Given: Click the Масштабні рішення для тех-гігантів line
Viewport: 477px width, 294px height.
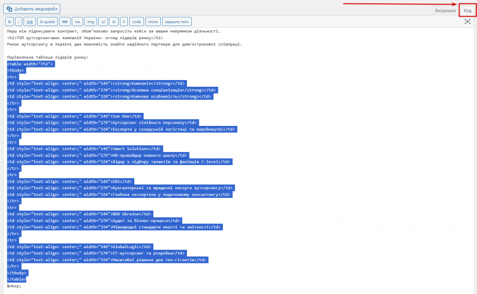Looking at the screenshot, I should point(107,260).
